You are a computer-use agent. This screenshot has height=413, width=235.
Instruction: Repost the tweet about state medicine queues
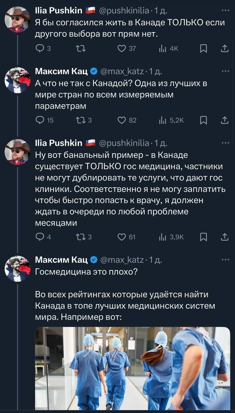click(78, 237)
